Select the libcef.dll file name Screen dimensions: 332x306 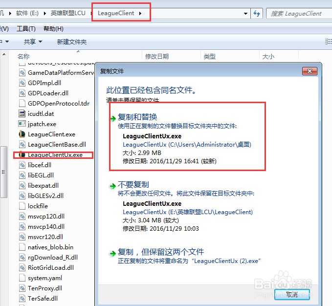coord(40,165)
